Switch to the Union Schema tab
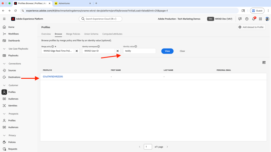 [91, 34]
